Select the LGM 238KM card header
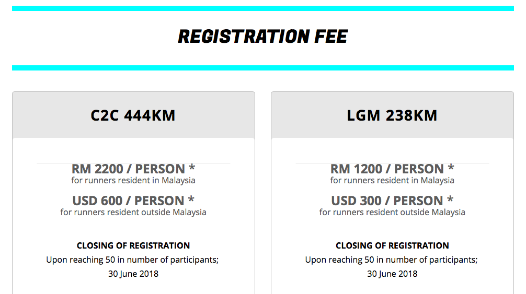This screenshot has height=294, width=526. point(392,115)
